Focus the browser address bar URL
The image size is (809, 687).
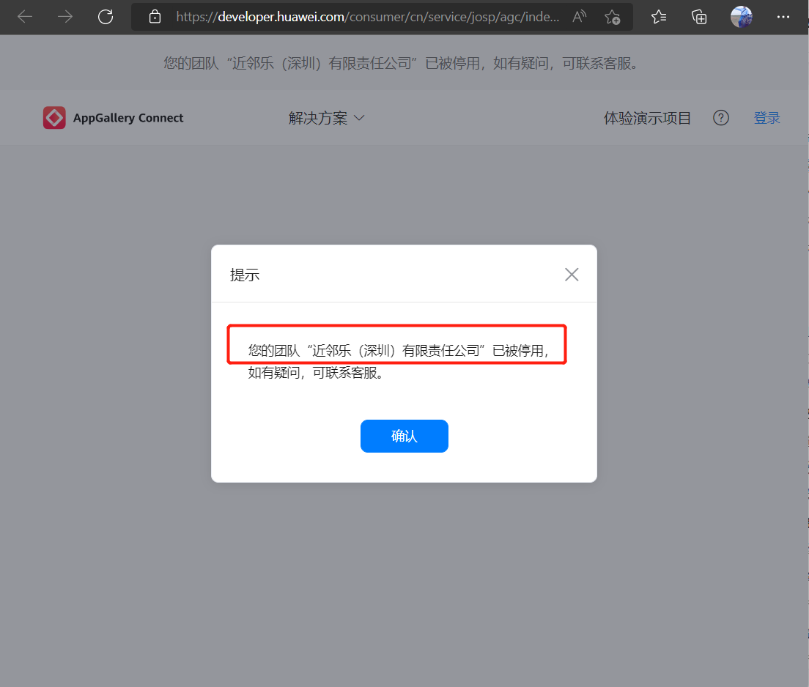click(367, 17)
